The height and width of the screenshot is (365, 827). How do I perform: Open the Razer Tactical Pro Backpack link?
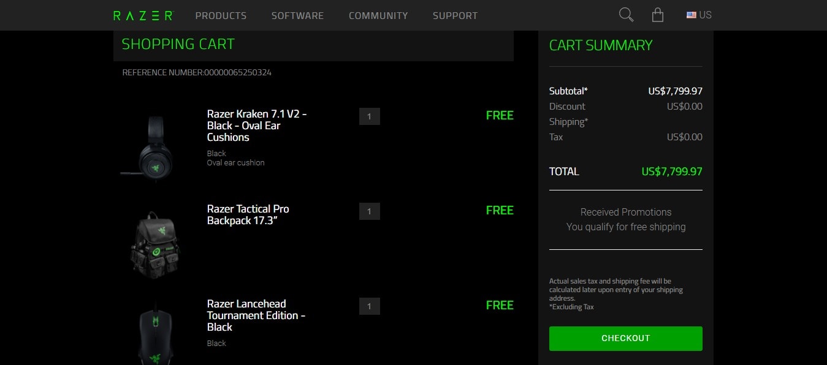pos(248,215)
